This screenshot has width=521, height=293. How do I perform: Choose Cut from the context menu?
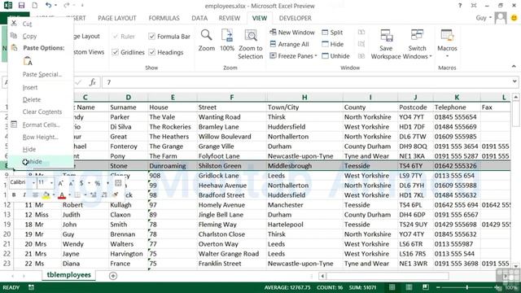[41, 24]
